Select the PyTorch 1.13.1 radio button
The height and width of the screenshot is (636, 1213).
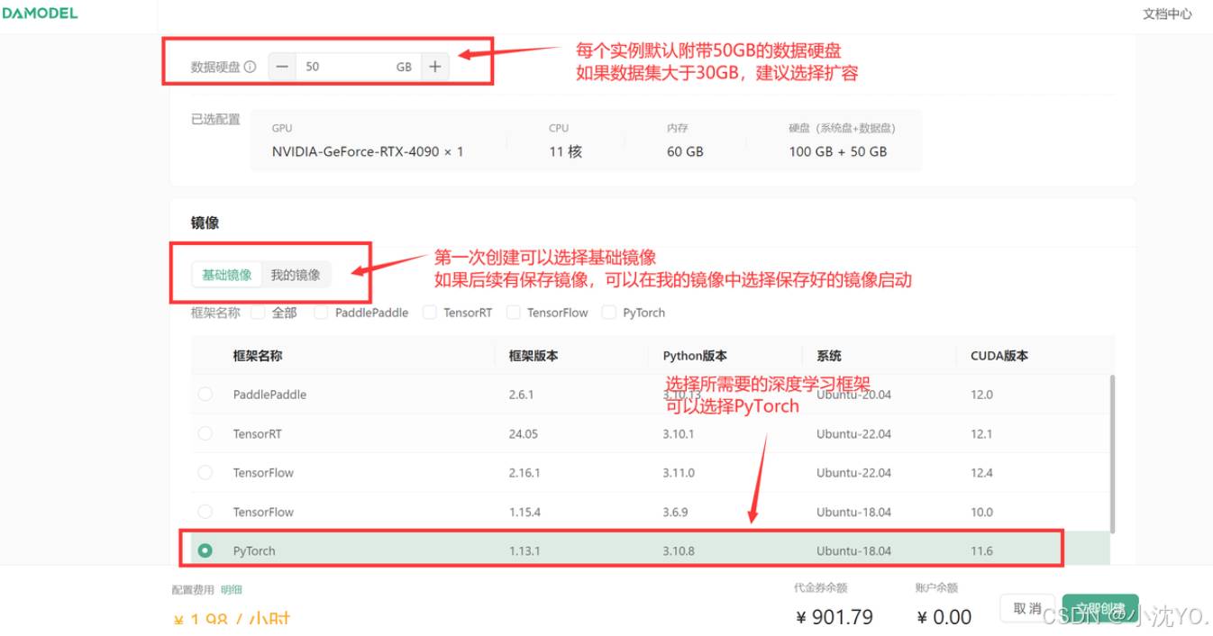pyautogui.click(x=205, y=550)
